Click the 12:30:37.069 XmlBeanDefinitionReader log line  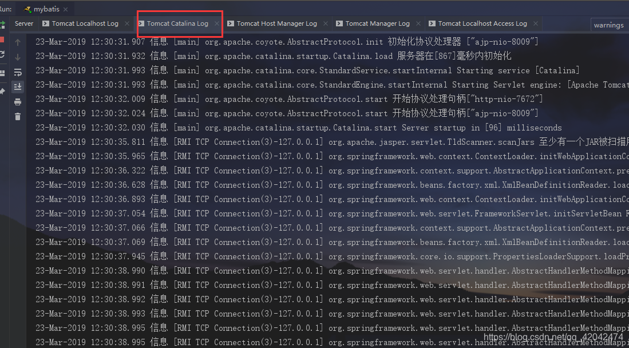coord(332,242)
